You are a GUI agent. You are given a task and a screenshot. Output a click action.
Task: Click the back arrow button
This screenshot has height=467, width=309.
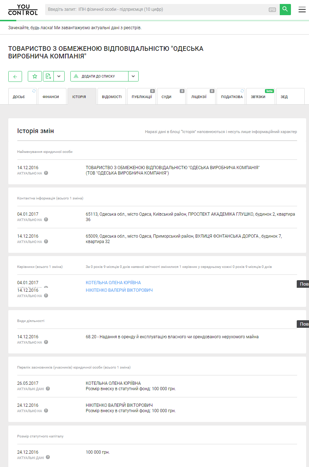(x=15, y=76)
